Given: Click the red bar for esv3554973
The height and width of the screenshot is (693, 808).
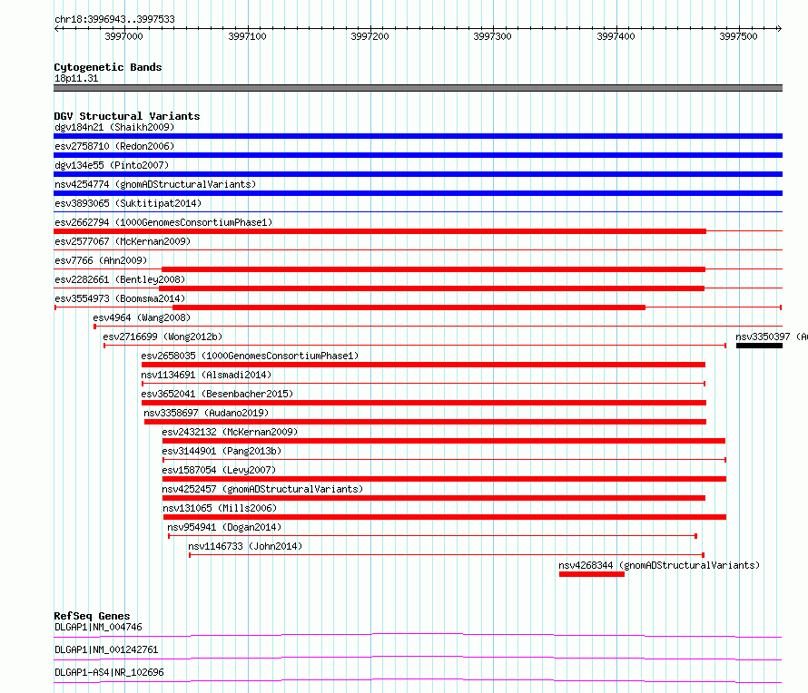Looking at the screenshot, I should click(x=409, y=307).
